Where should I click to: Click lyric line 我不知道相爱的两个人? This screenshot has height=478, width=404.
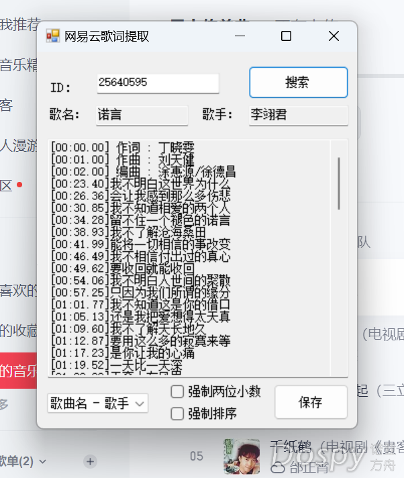[x=140, y=208]
